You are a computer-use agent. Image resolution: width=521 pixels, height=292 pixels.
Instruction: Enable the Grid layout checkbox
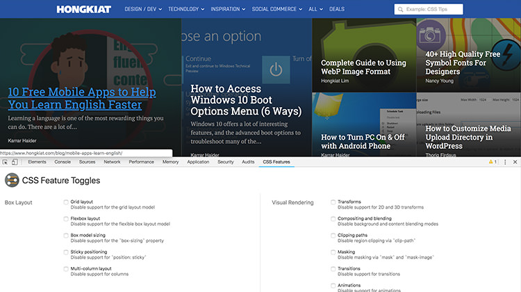click(66, 202)
